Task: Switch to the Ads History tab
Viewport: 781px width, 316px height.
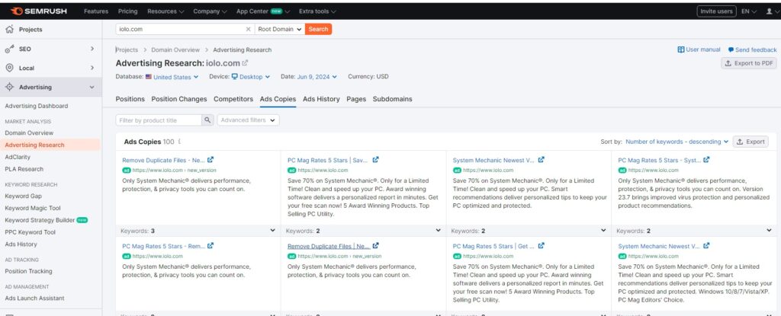Action: click(321, 99)
